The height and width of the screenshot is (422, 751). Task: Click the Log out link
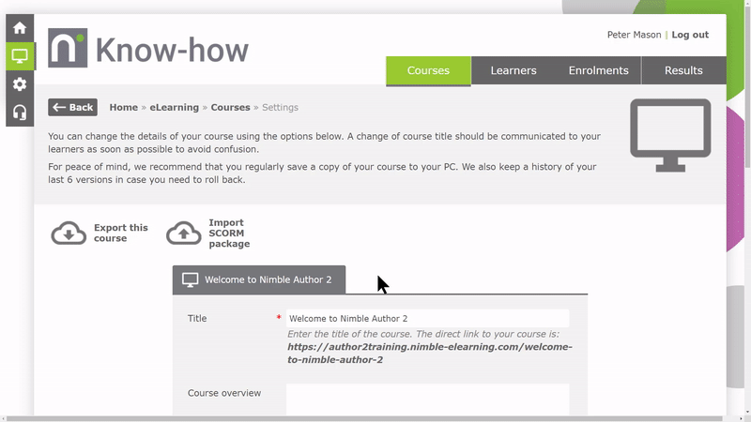pyautogui.click(x=690, y=35)
